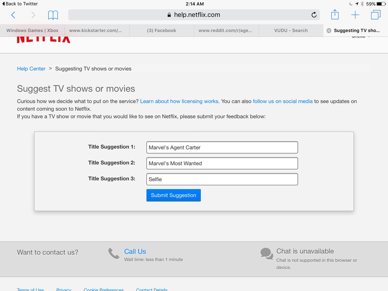This screenshot has height=291, width=388.
Task: Focus the Title Suggestion 1 field
Action: click(x=222, y=147)
